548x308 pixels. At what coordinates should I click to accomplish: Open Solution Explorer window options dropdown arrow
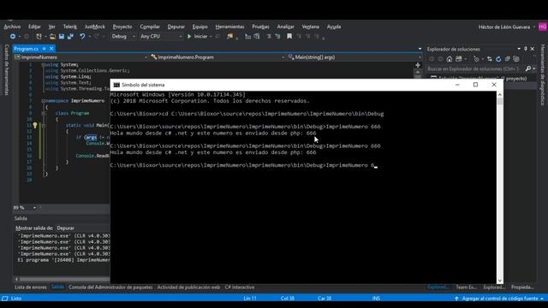pos(519,49)
